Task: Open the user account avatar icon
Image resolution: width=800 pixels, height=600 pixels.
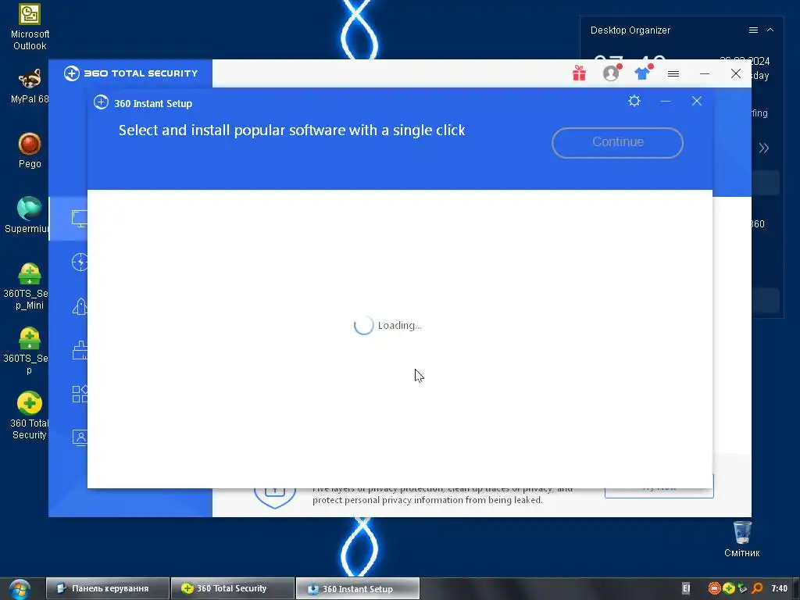Action: coord(611,73)
